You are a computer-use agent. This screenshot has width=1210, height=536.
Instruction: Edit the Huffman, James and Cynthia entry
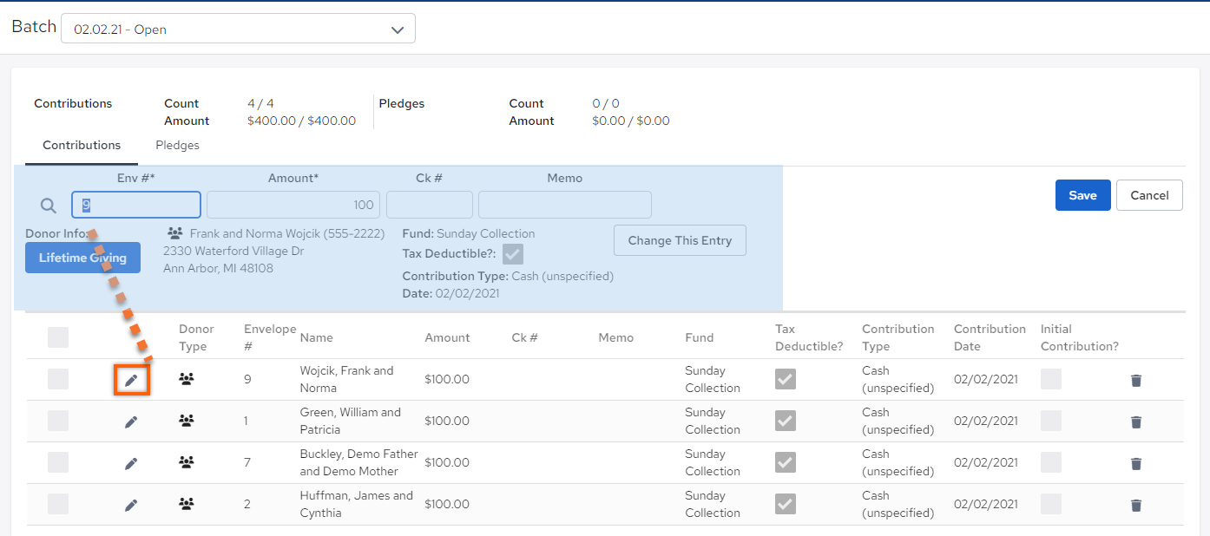(x=131, y=505)
